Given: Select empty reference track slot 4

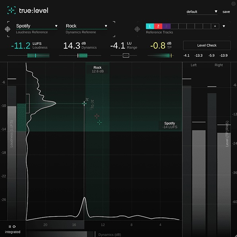Looking at the screenshot, I should point(175,26).
